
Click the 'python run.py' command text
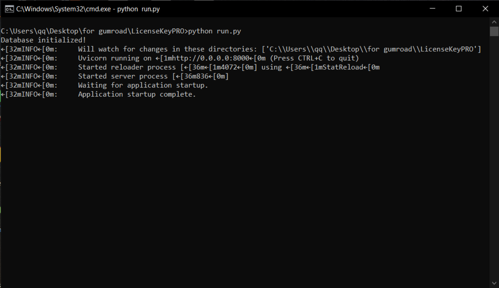(x=214, y=31)
